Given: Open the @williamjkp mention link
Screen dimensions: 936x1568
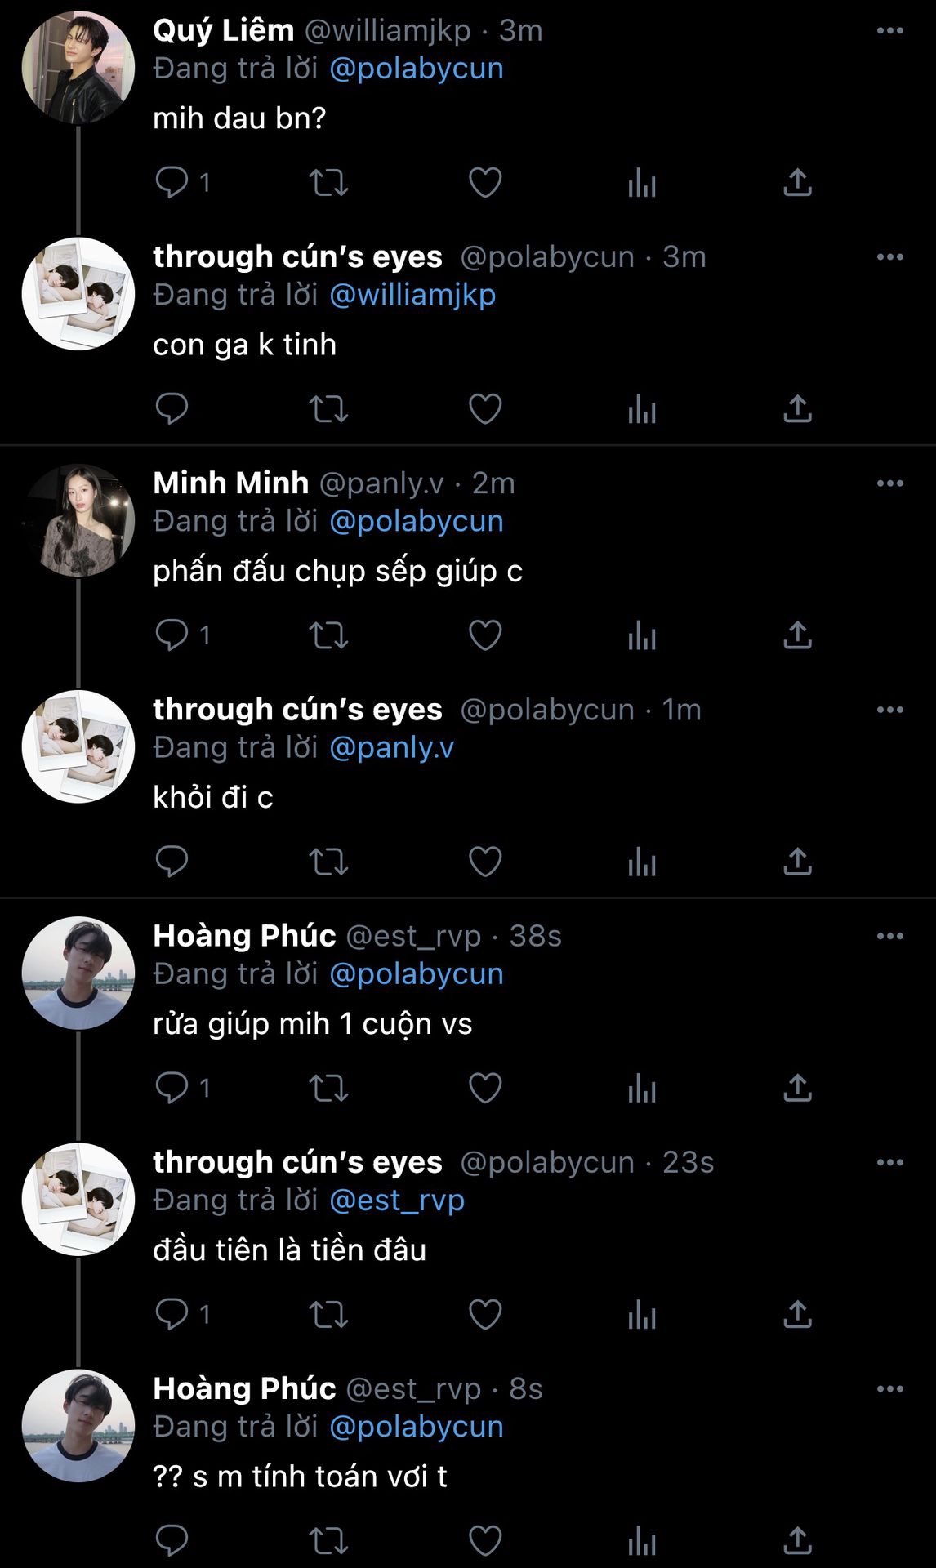Looking at the screenshot, I should 412,295.
